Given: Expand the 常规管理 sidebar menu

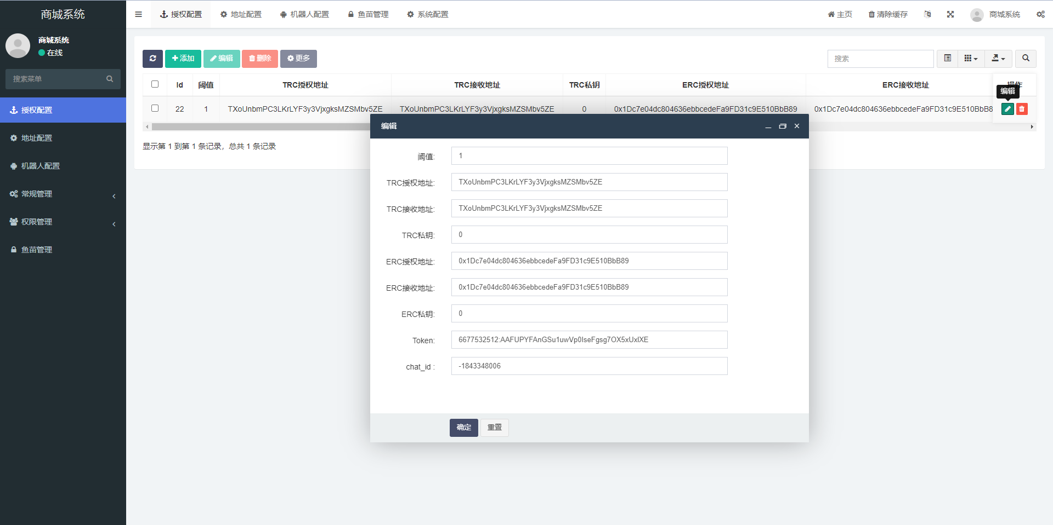Looking at the screenshot, I should tap(63, 194).
